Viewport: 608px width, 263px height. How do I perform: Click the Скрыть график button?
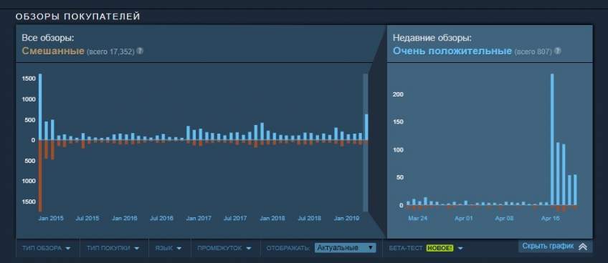tap(555, 247)
